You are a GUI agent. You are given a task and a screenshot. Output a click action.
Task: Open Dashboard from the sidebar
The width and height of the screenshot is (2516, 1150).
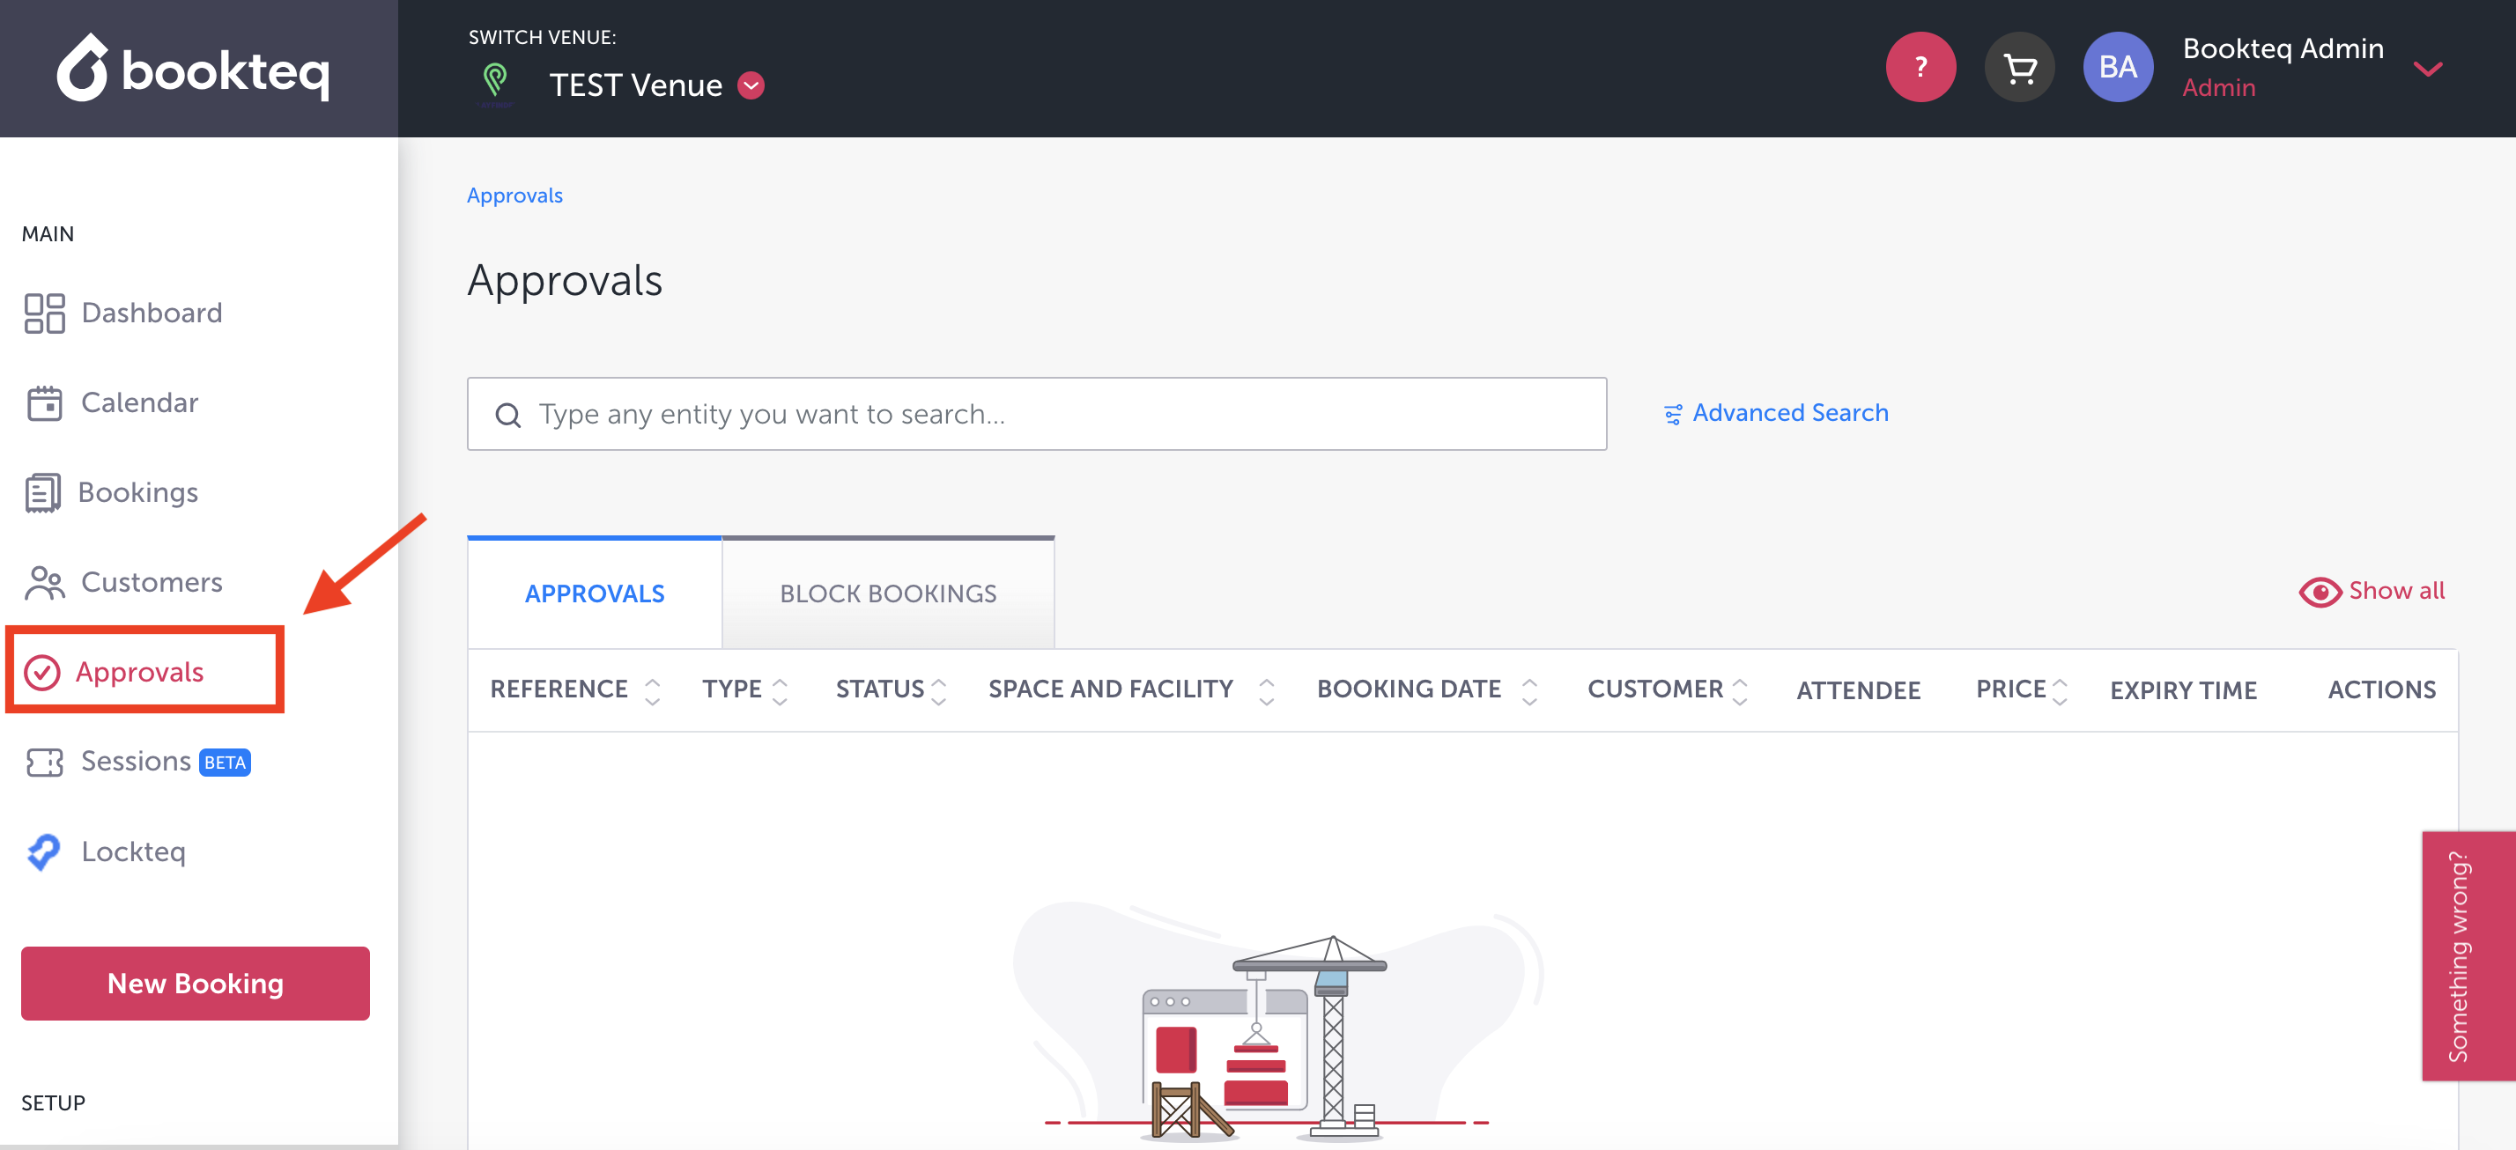click(x=151, y=313)
